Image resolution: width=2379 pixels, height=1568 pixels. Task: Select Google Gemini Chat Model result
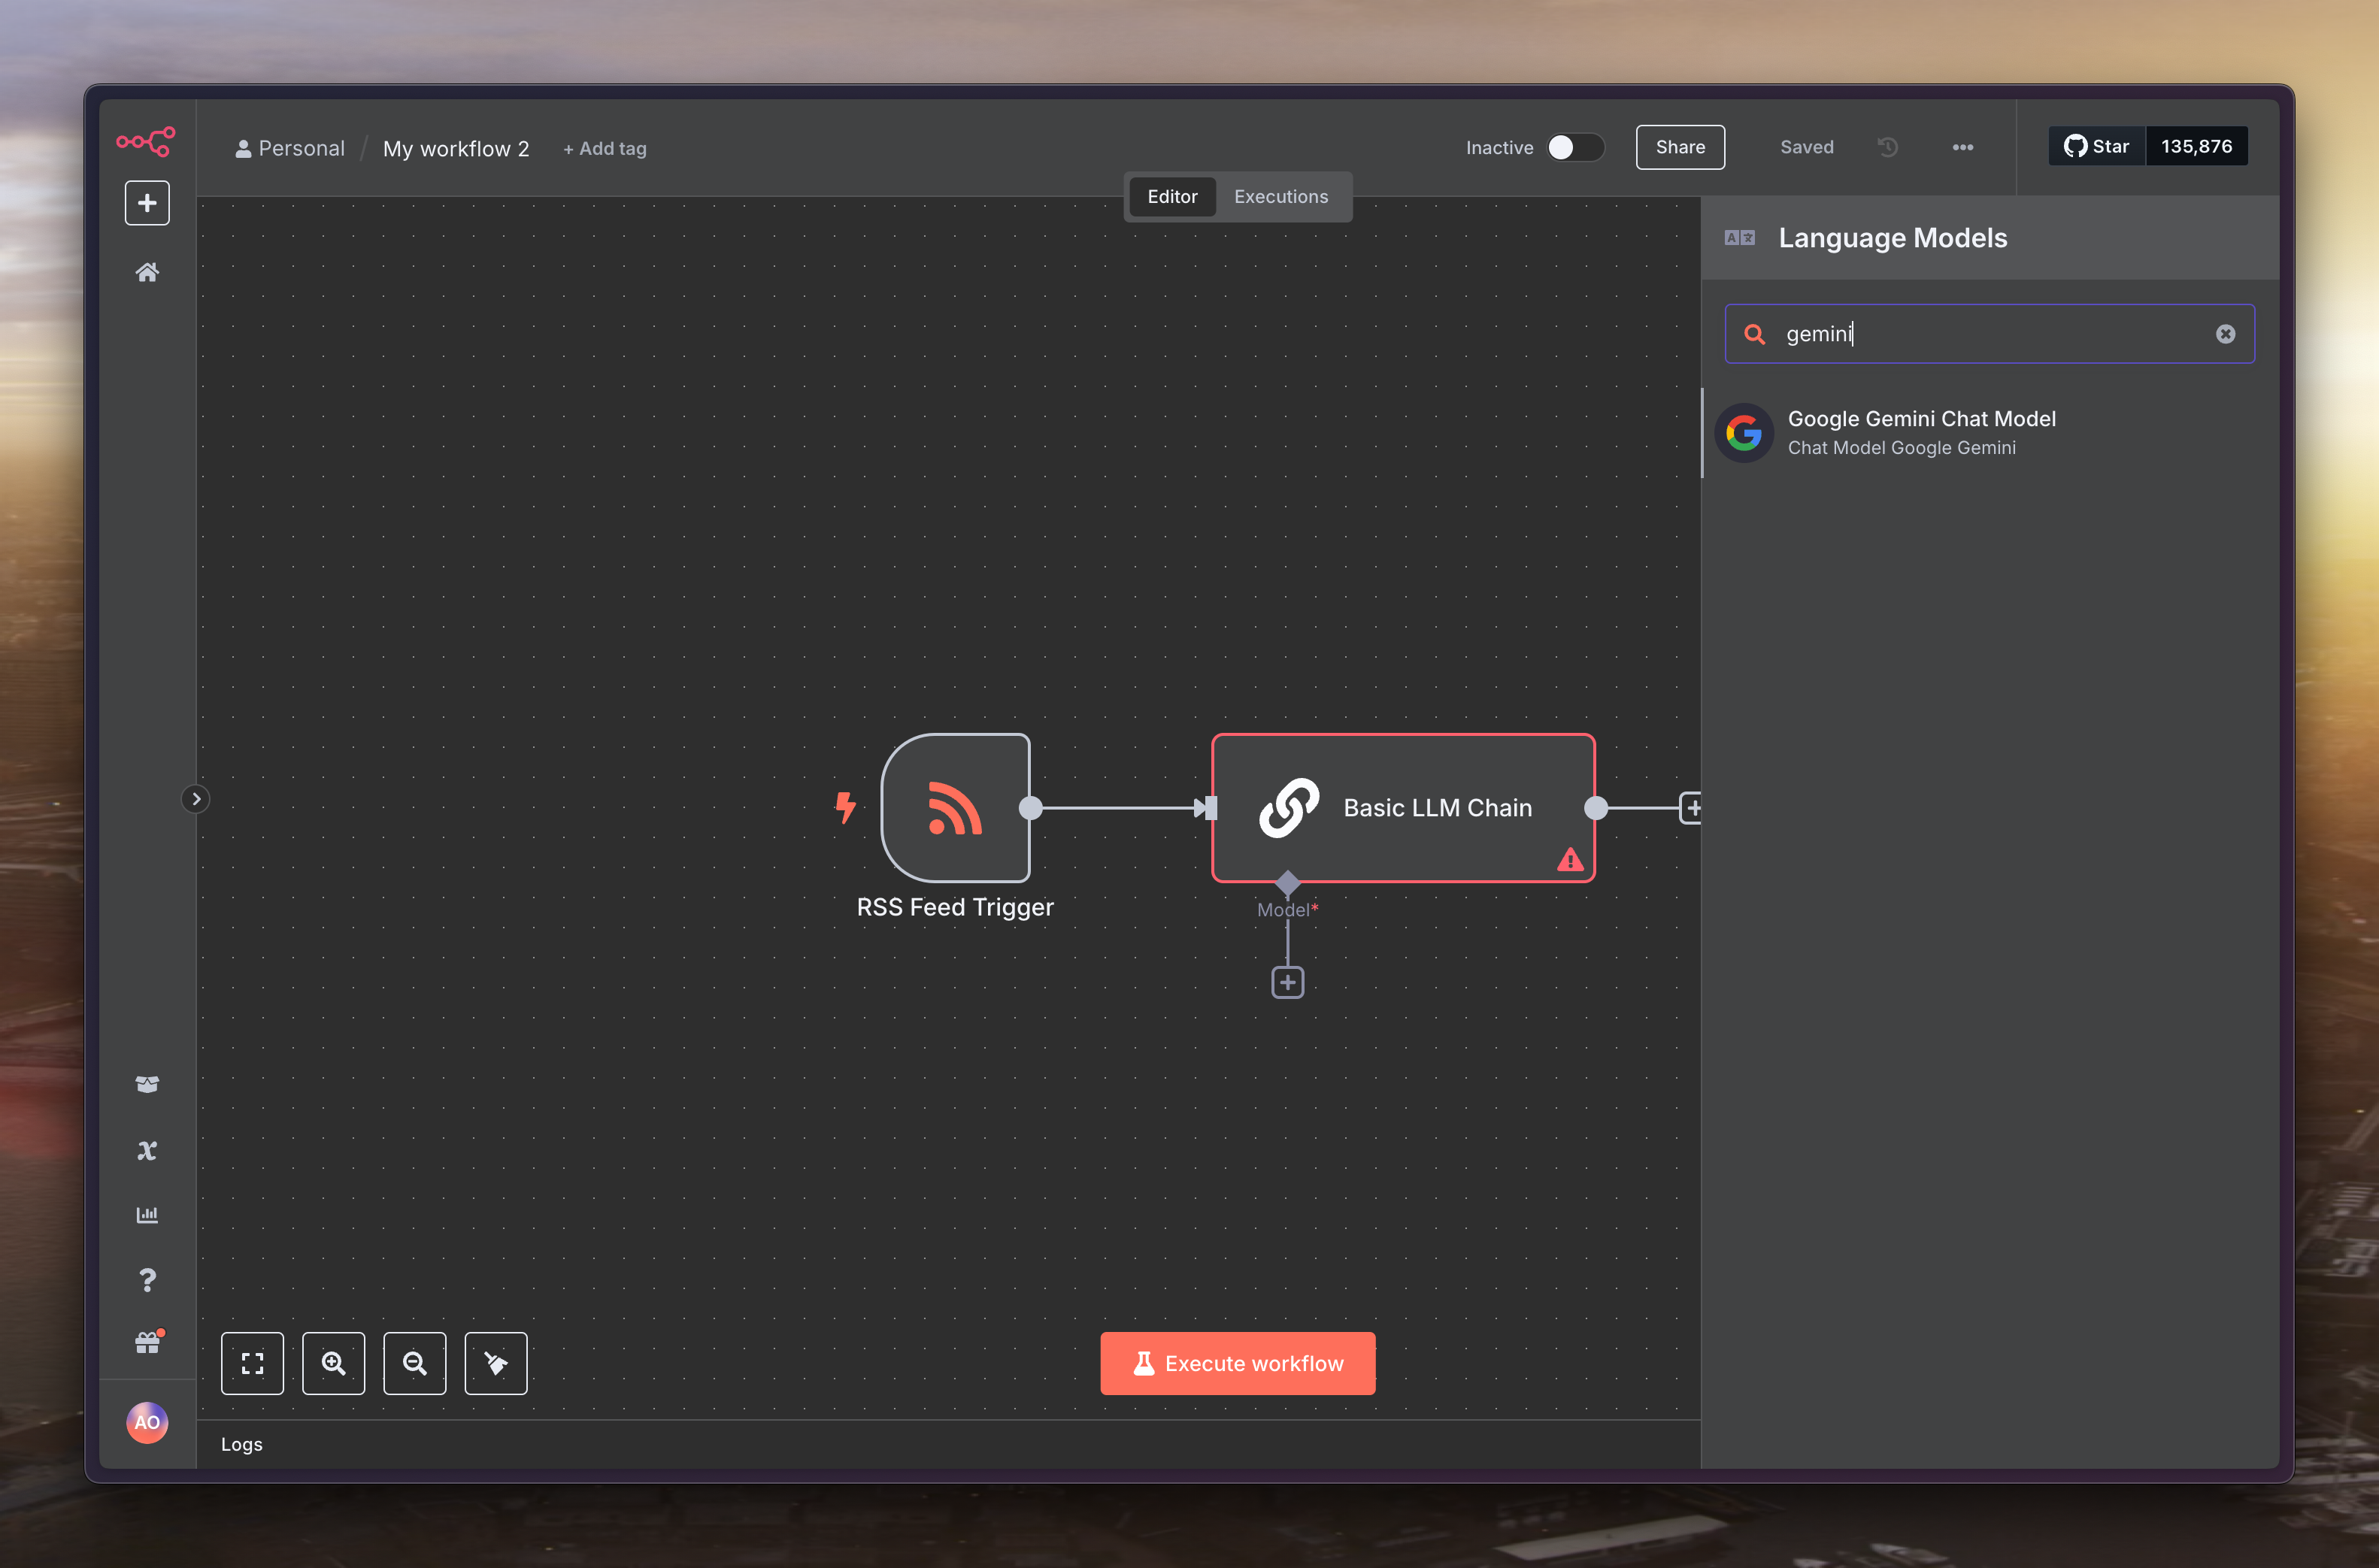[x=1920, y=432]
